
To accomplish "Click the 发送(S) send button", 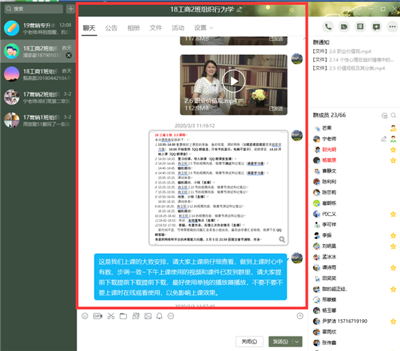I will 281,342.
